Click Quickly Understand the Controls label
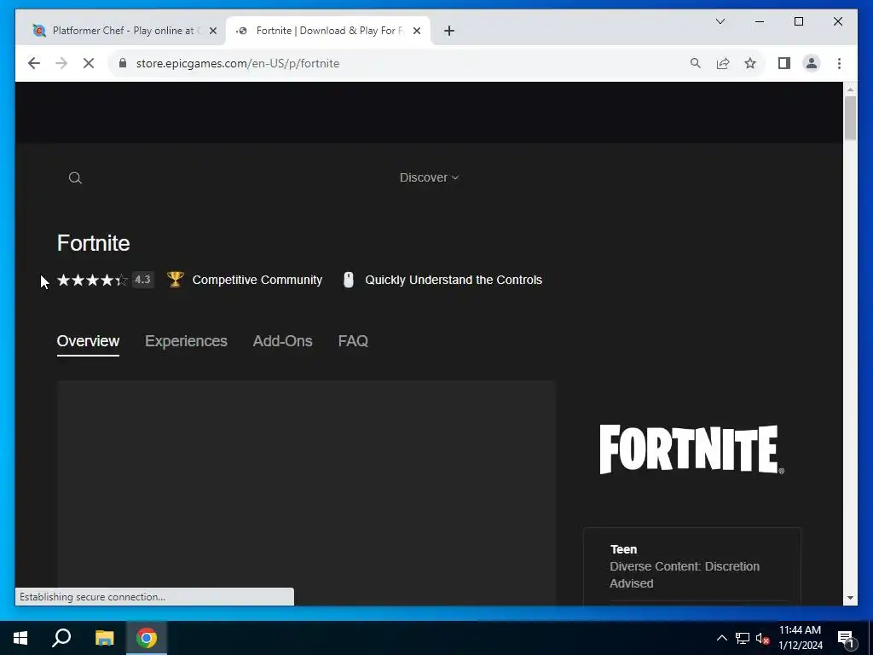 coord(454,280)
